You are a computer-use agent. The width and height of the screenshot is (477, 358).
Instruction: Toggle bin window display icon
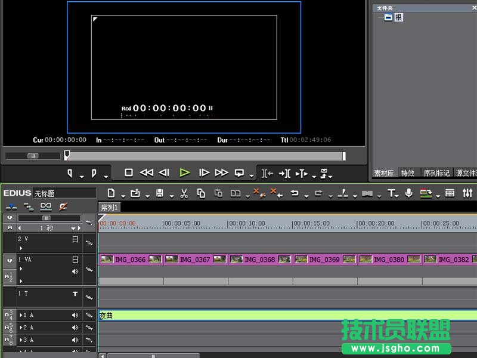tap(450, 193)
